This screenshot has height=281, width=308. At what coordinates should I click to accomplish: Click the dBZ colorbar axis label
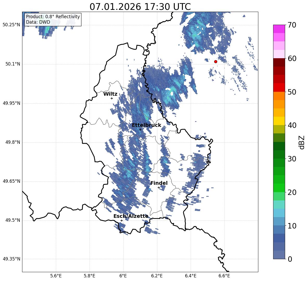pyautogui.click(x=301, y=142)
